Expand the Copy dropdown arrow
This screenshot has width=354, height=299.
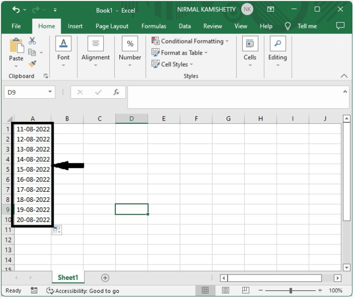pos(41,53)
